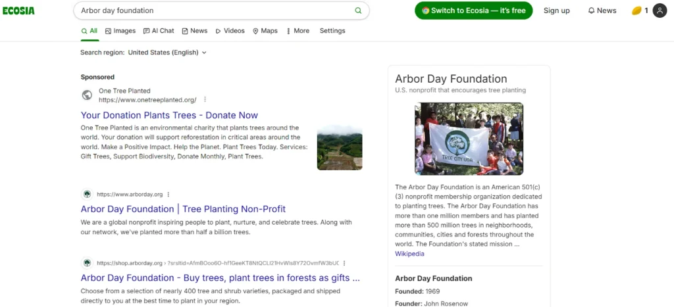Click Switch to Ecosia — it's free button
Image resolution: width=674 pixels, height=307 pixels.
(473, 11)
